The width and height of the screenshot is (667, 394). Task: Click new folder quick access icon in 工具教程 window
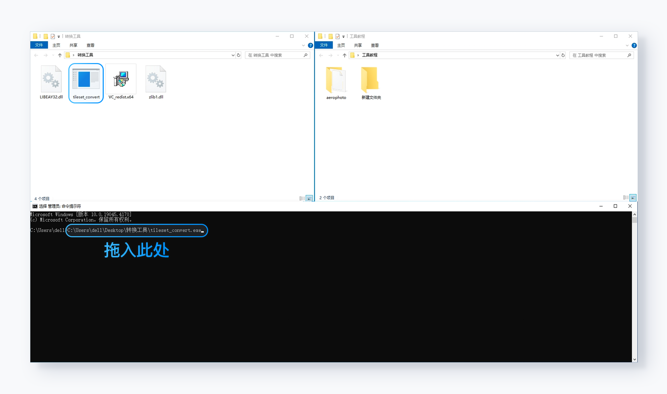pos(330,36)
